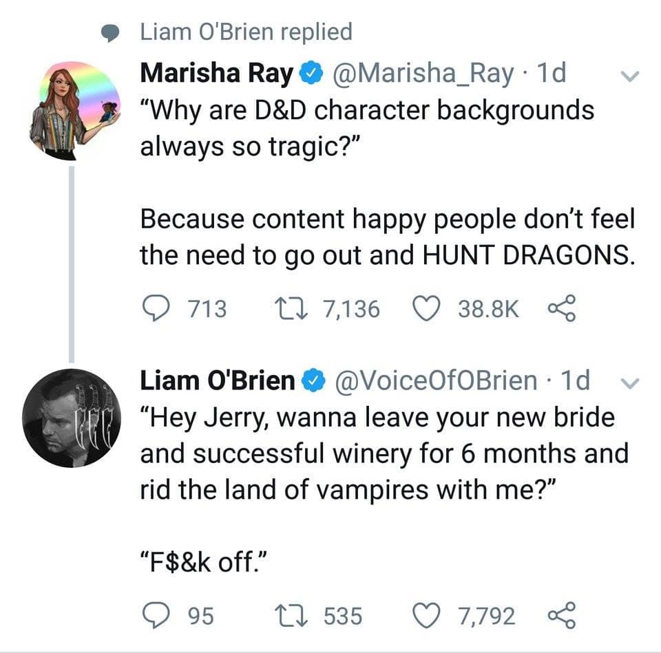
Task: Click Marisha Ray display name
Action: 216,73
